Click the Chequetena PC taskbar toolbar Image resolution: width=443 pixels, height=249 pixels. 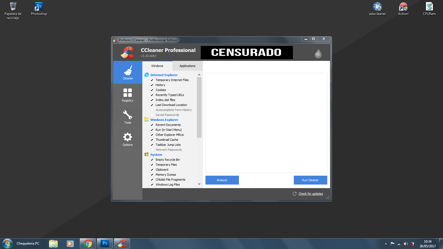[28, 243]
